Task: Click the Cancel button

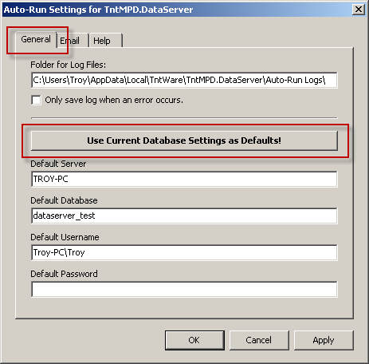Action: [259, 340]
